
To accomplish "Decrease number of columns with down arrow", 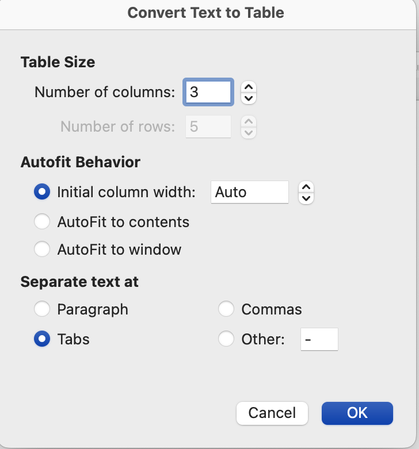I will coord(249,98).
